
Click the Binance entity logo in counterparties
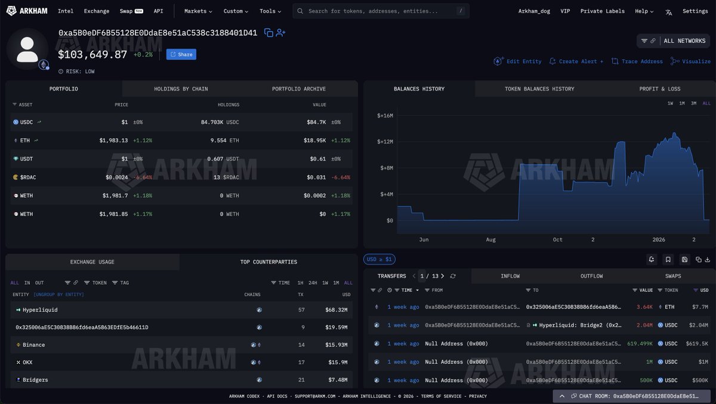(18, 345)
